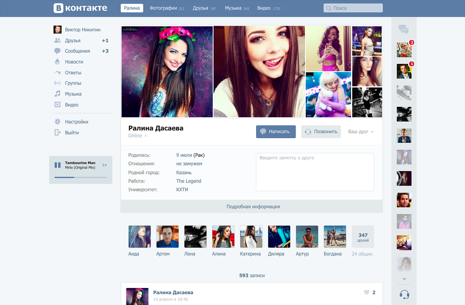Click the Поиск search field
This screenshot has height=305, width=465.
[353, 8]
